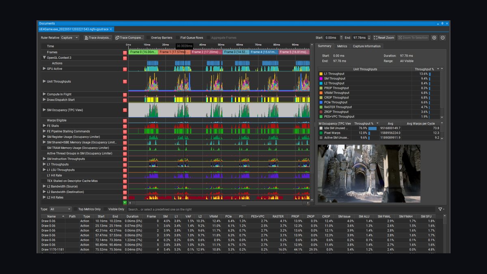The image size is (487, 274).
Task: Open Capture Information tab
Action: (367, 46)
